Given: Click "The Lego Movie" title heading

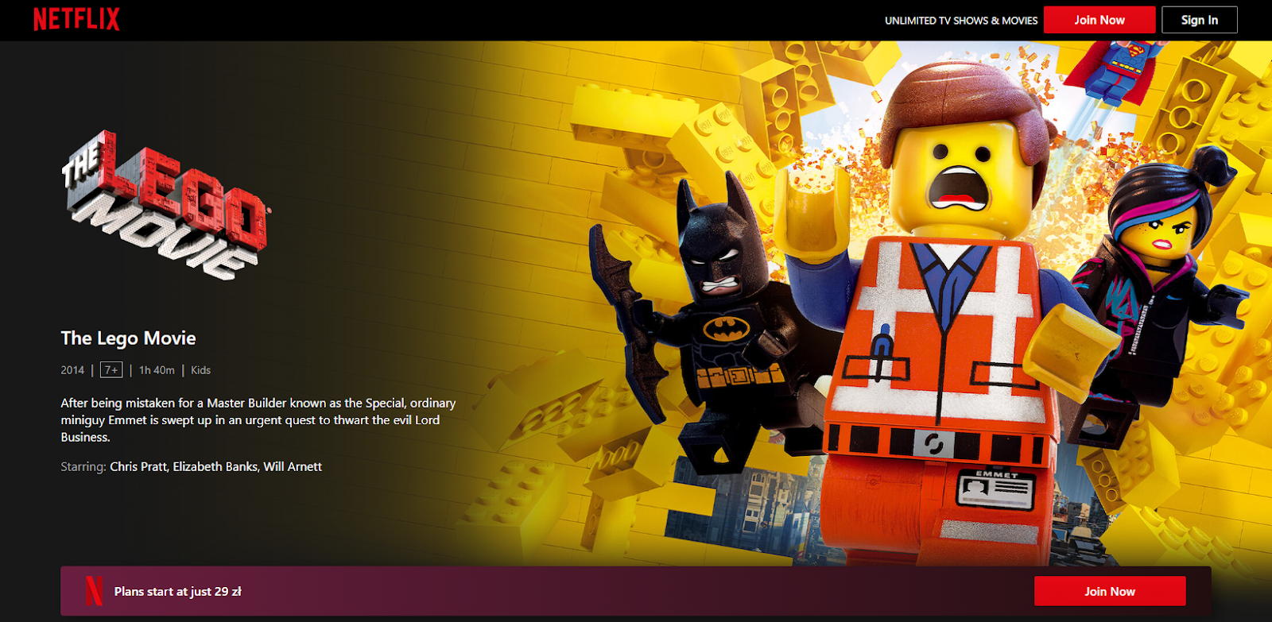Looking at the screenshot, I should [128, 338].
